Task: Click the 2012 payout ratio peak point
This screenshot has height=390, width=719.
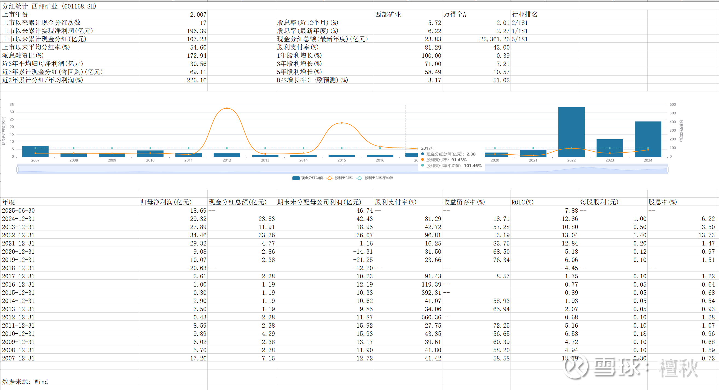Action: 227,108
